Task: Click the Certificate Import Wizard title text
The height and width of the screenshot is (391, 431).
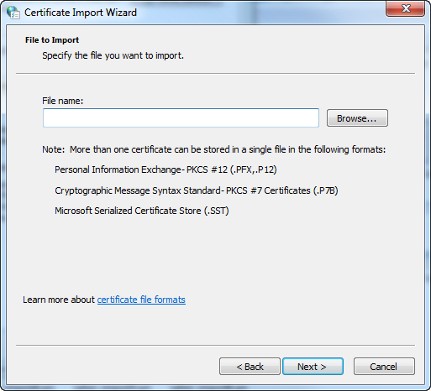Action: tap(81, 13)
